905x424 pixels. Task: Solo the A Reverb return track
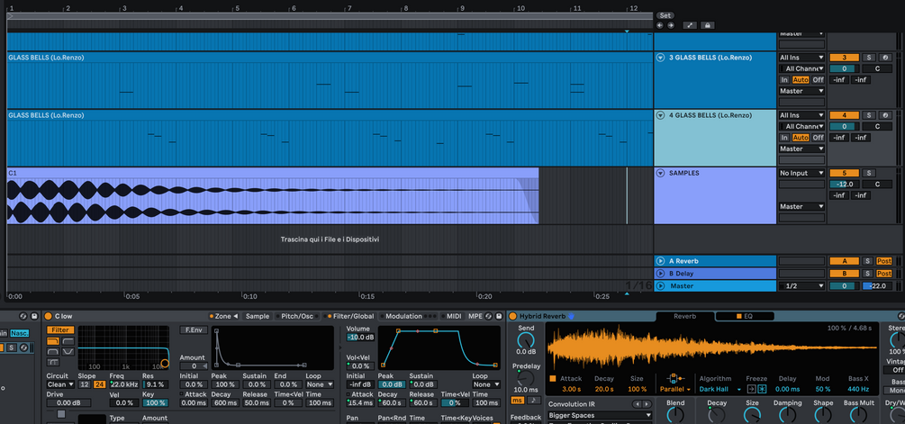point(868,261)
